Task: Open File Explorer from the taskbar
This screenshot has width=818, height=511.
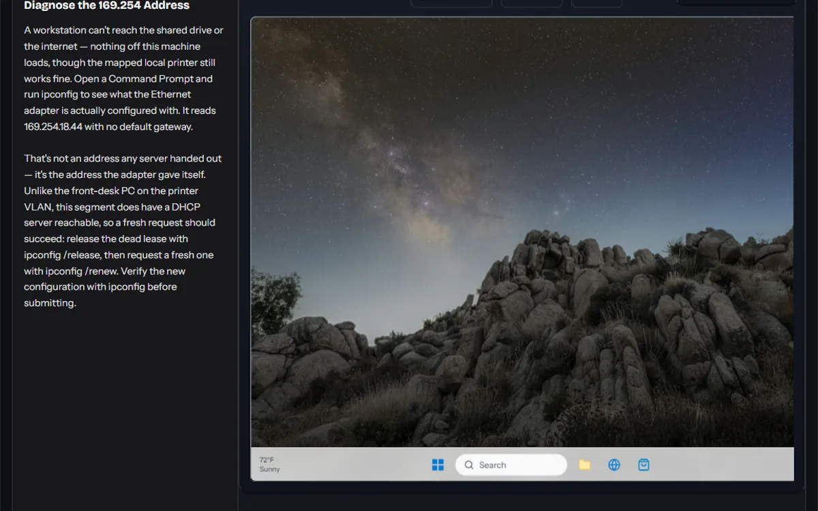Action: pos(584,465)
